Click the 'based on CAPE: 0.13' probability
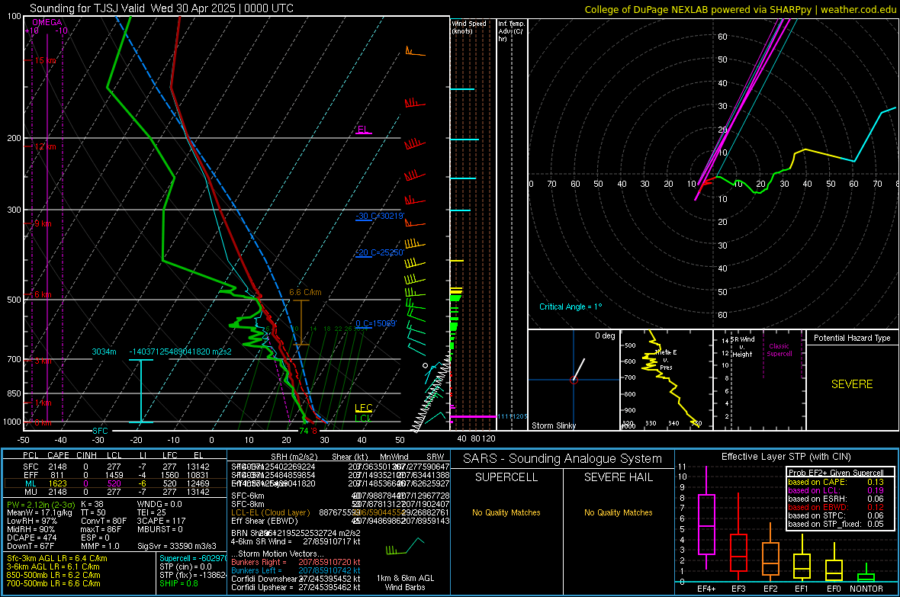Viewport: 900px width, 597px height. [x=836, y=482]
